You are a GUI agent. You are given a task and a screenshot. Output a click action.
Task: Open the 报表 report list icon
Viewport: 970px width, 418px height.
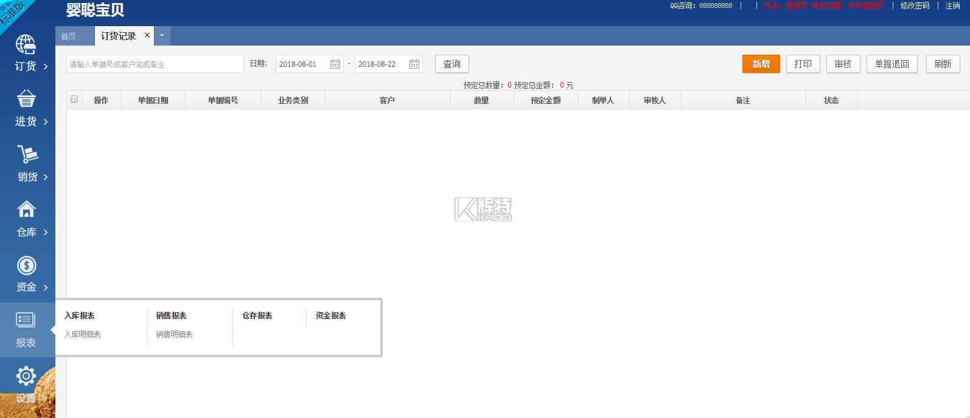[x=26, y=320]
